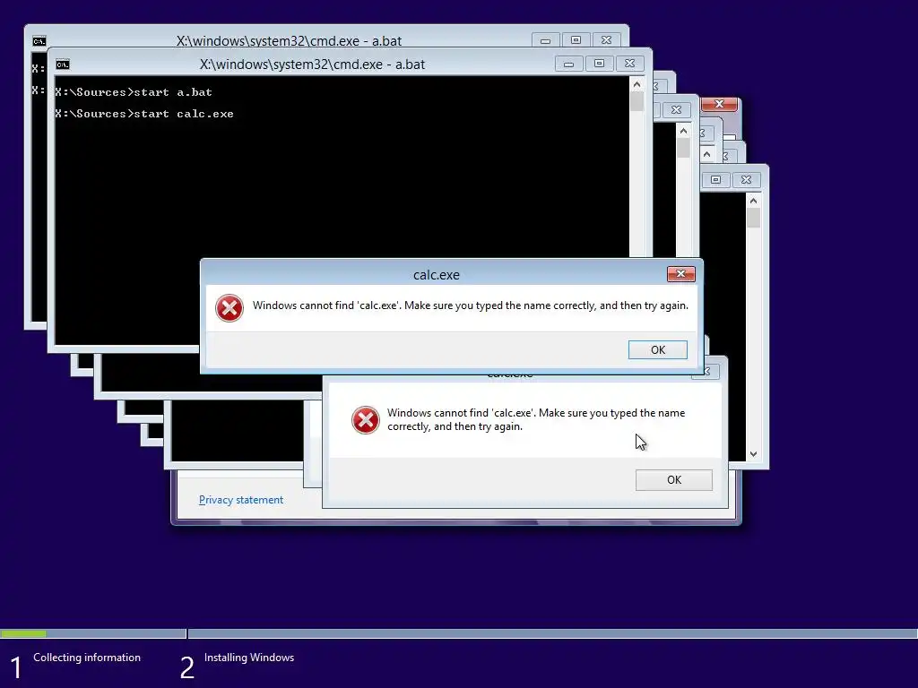The width and height of the screenshot is (918, 688).
Task: Click the 'start calc.exe' command line text
Action: coord(184,114)
